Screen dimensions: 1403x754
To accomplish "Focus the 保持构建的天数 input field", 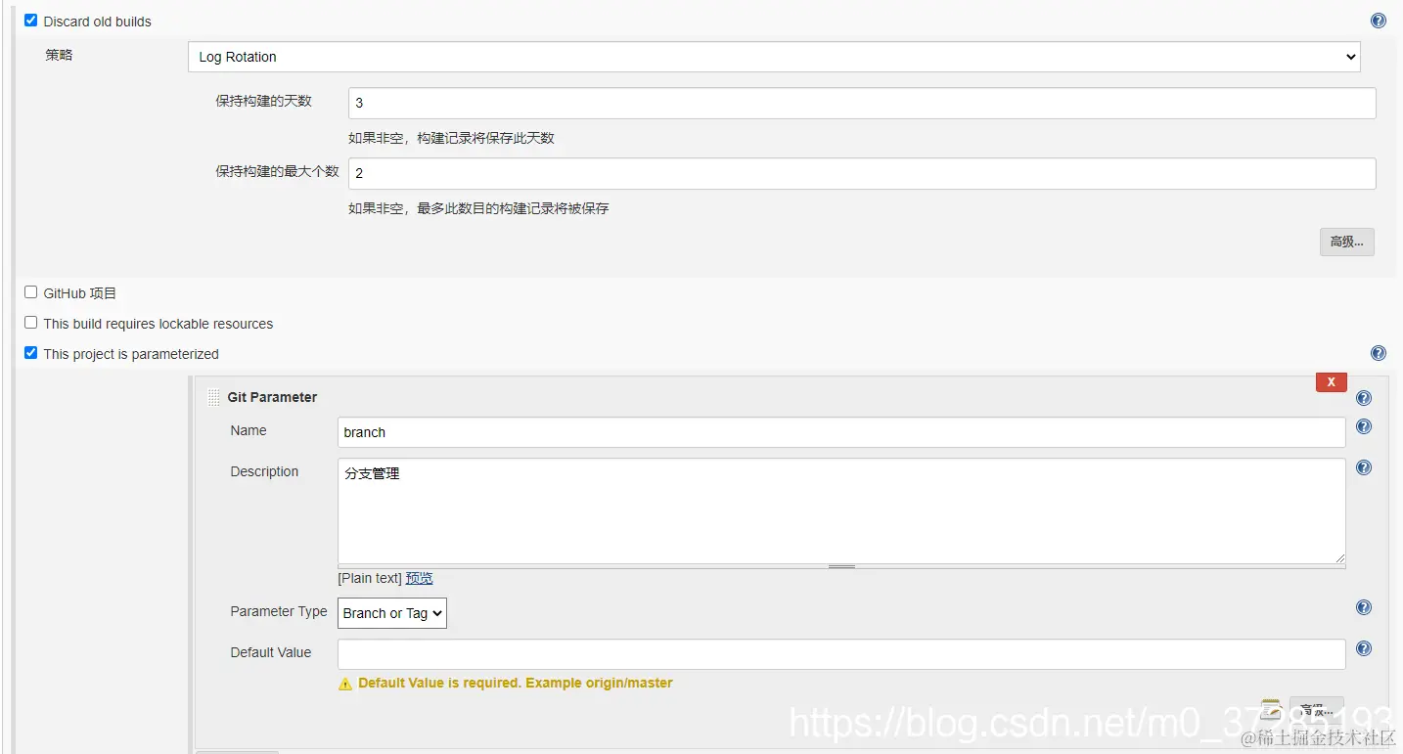I will (x=862, y=103).
